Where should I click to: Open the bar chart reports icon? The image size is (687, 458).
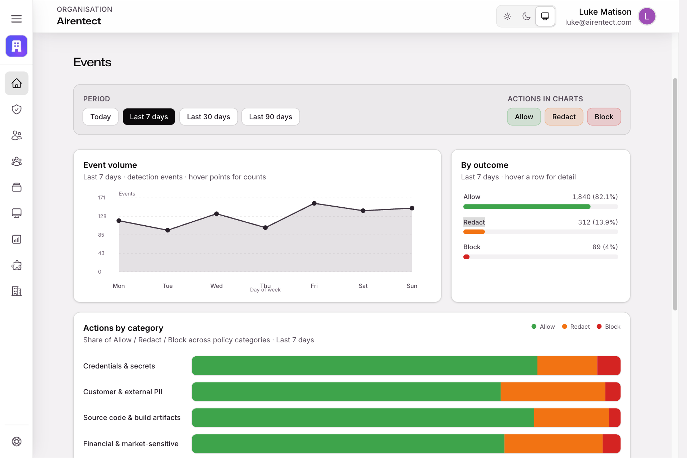pyautogui.click(x=16, y=239)
